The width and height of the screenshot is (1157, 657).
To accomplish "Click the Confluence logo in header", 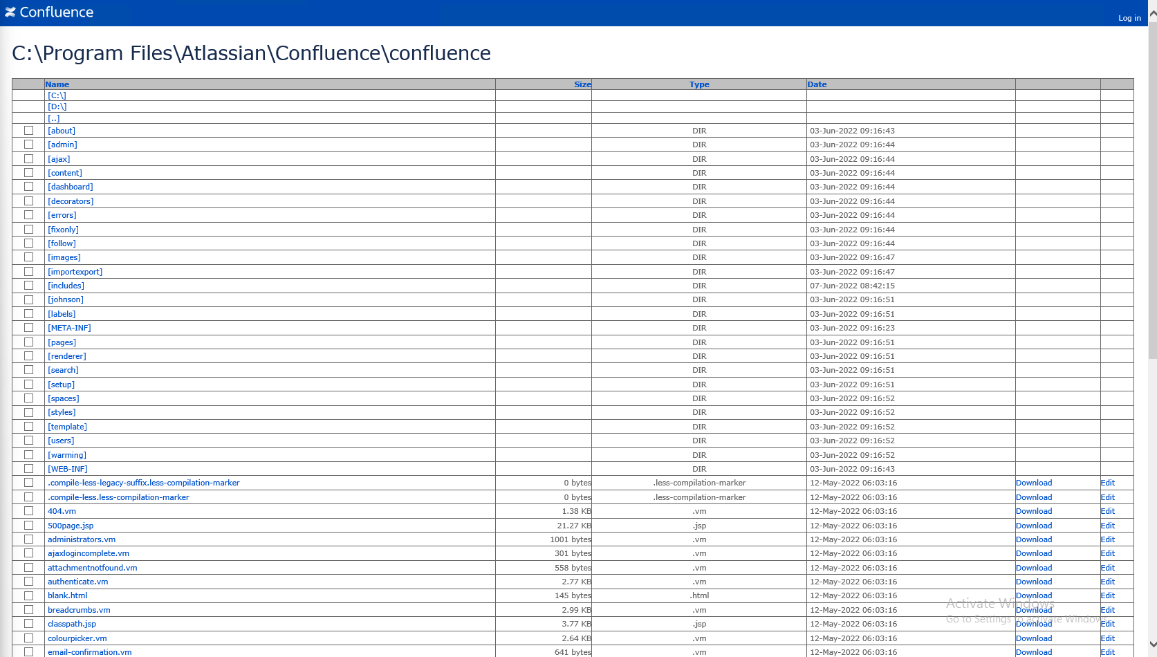I will pos(49,12).
